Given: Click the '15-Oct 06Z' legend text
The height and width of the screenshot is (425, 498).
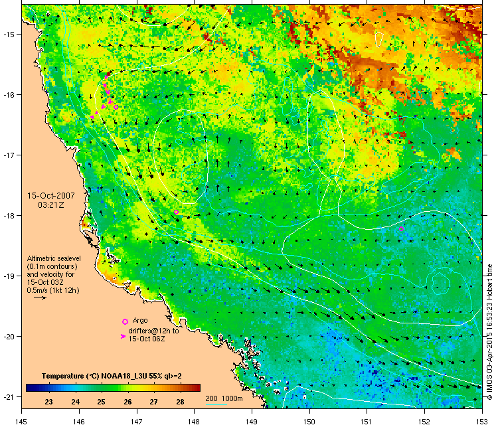Looking at the screenshot, I should [x=147, y=339].
